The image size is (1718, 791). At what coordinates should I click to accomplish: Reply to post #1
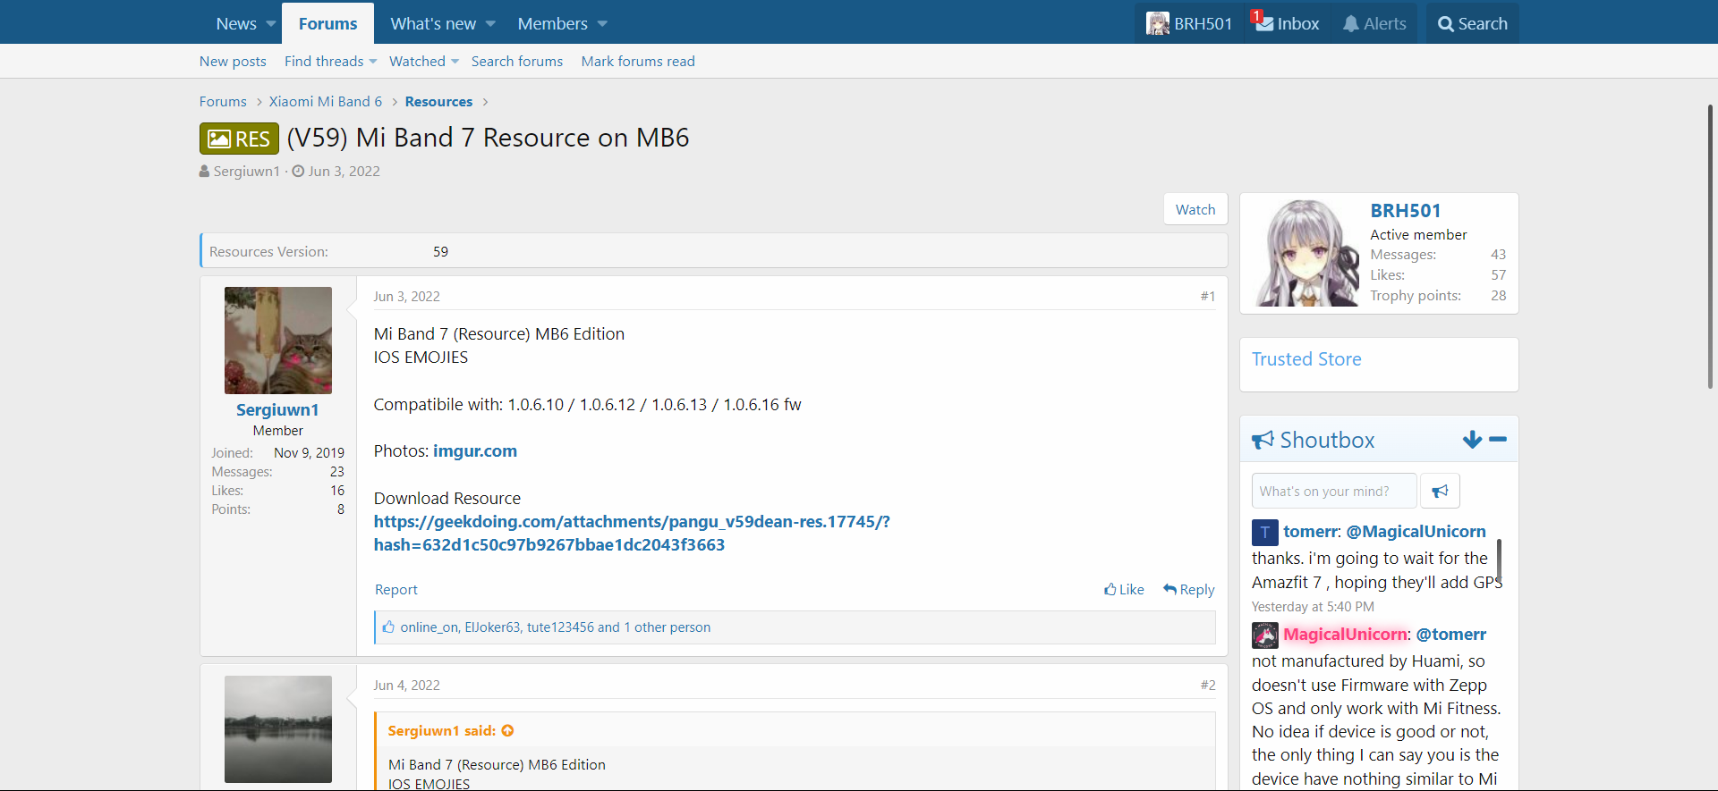pyautogui.click(x=1188, y=590)
